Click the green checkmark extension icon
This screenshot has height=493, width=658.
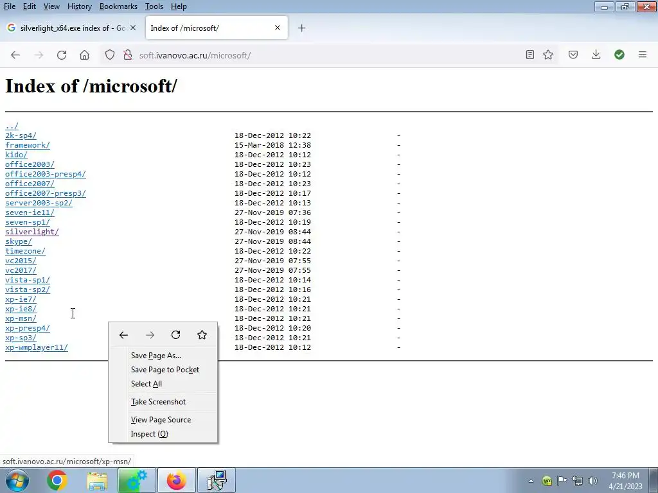619,55
